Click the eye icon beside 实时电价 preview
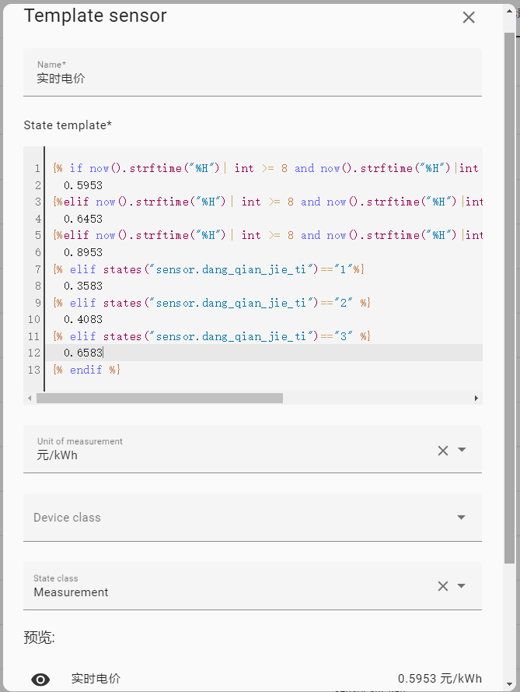The image size is (520, 692). [40, 680]
